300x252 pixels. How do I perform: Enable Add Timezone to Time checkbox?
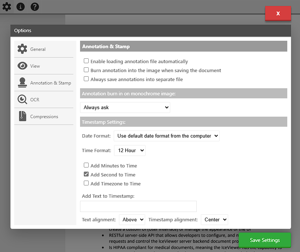tap(86, 183)
